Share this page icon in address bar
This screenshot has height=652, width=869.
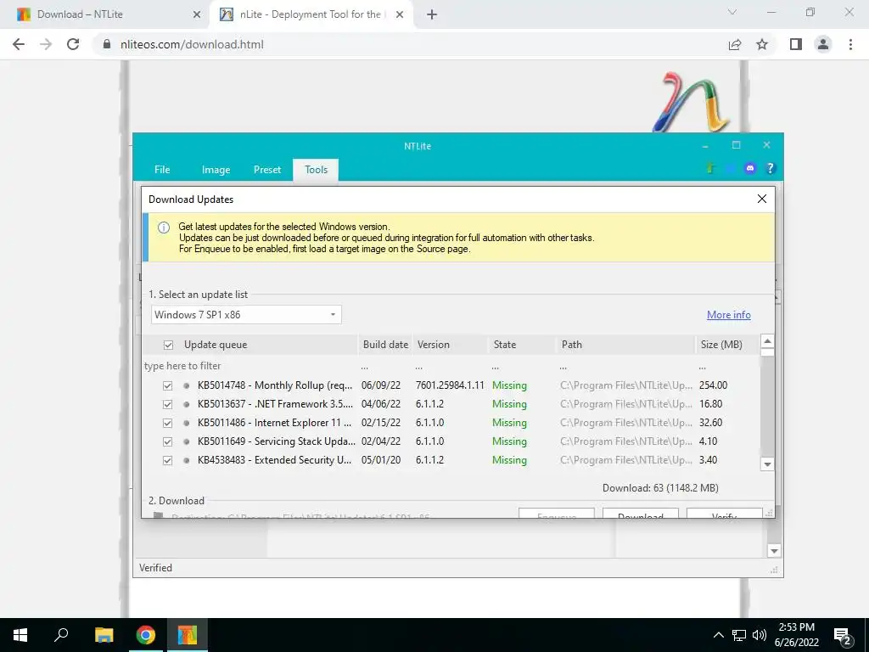[735, 44]
